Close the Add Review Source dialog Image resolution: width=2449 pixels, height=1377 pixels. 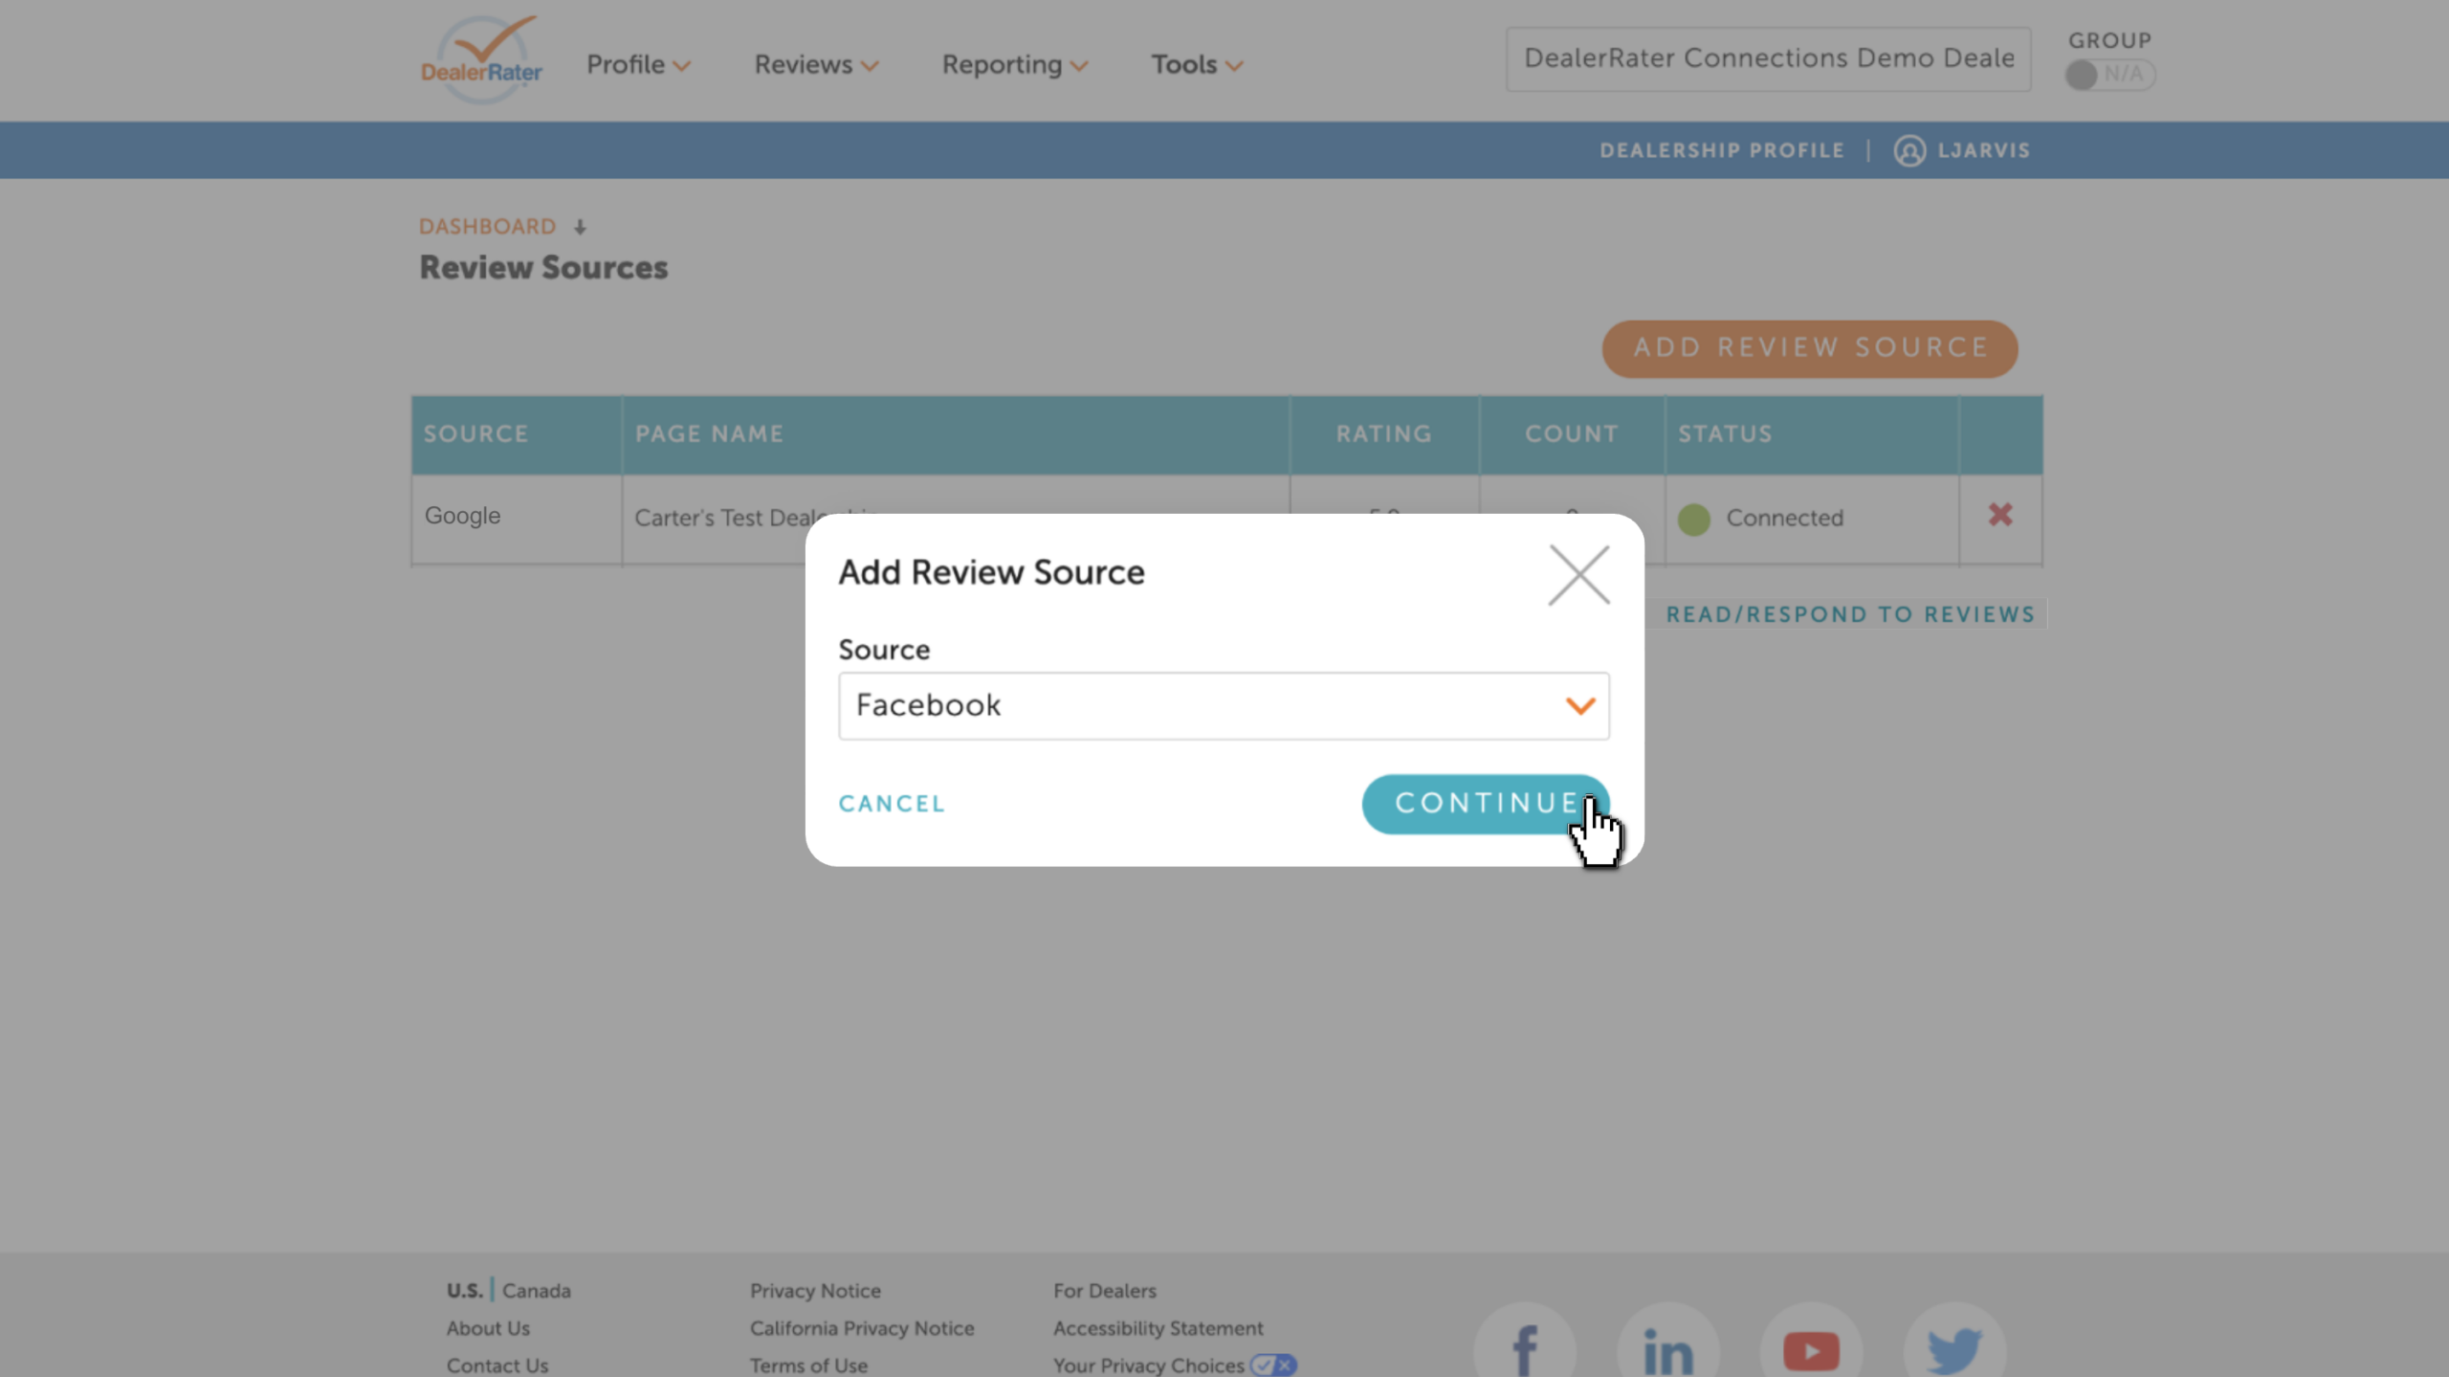pyautogui.click(x=1578, y=575)
